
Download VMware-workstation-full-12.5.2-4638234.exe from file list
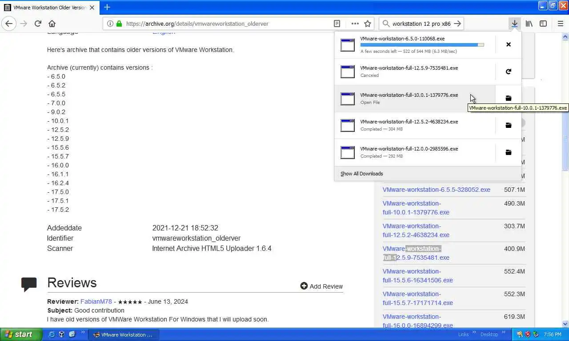coord(416,230)
